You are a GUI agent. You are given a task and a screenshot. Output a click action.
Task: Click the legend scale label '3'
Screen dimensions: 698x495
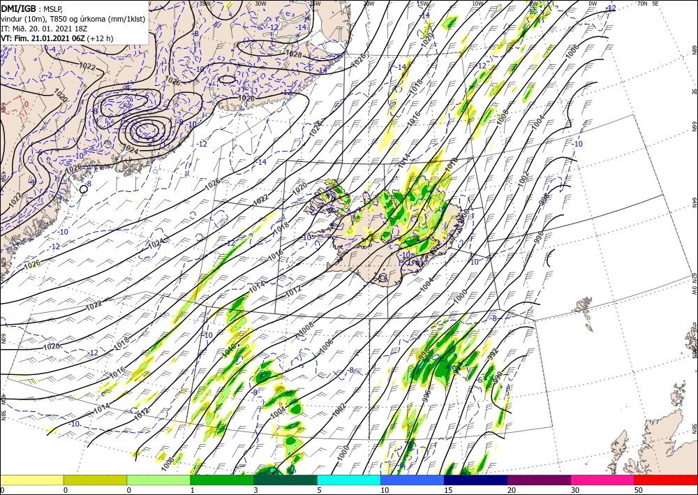coord(255,490)
